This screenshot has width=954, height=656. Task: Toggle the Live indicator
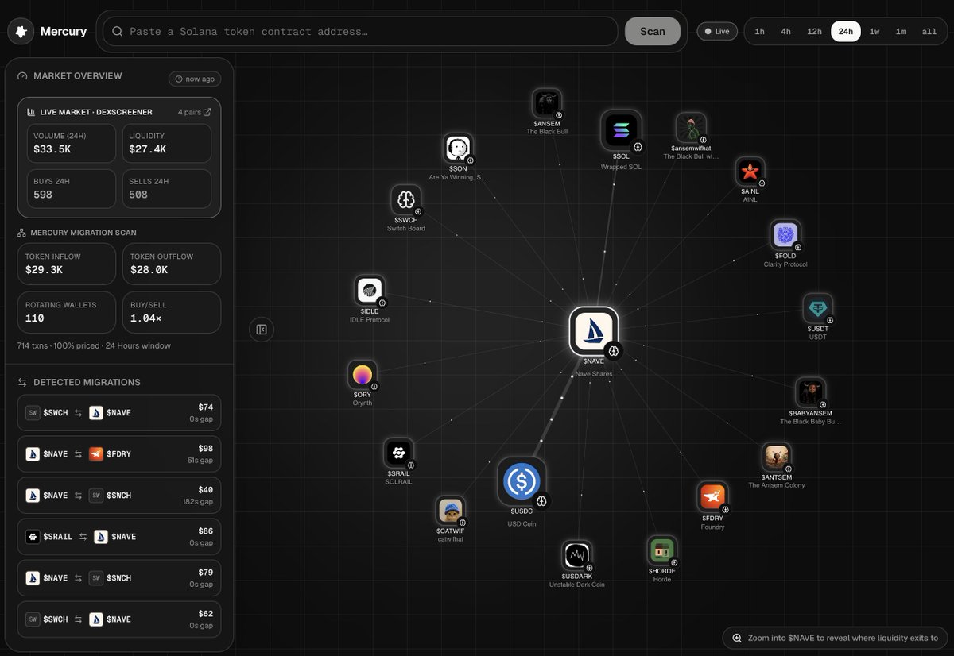(717, 32)
